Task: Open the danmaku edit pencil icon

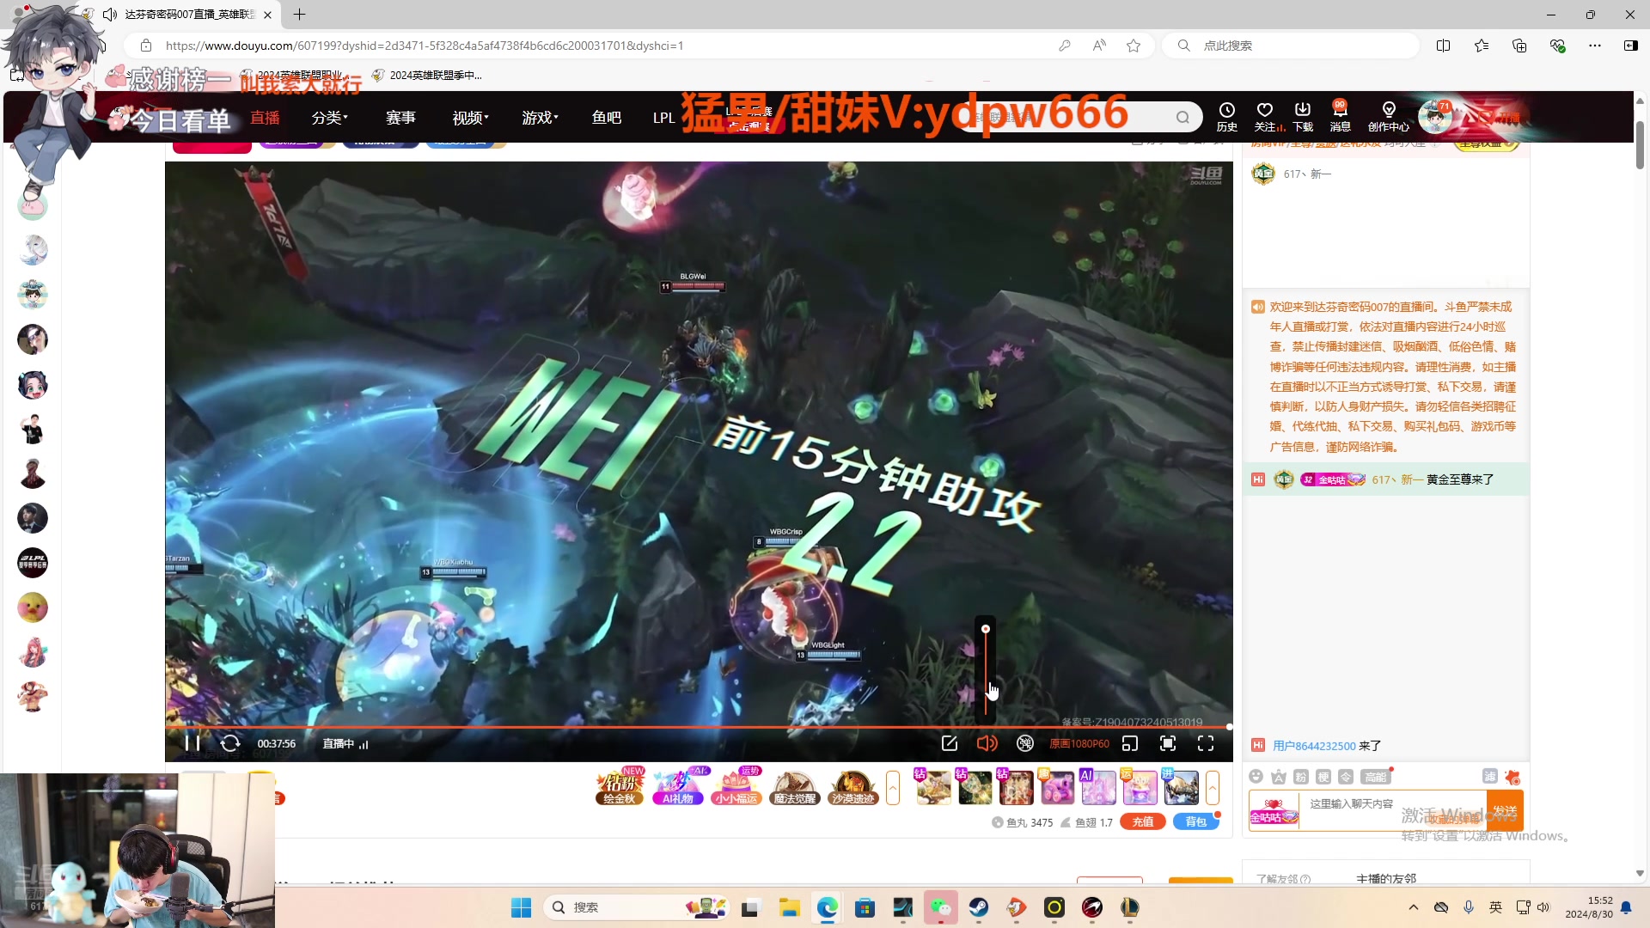Action: pos(950,743)
